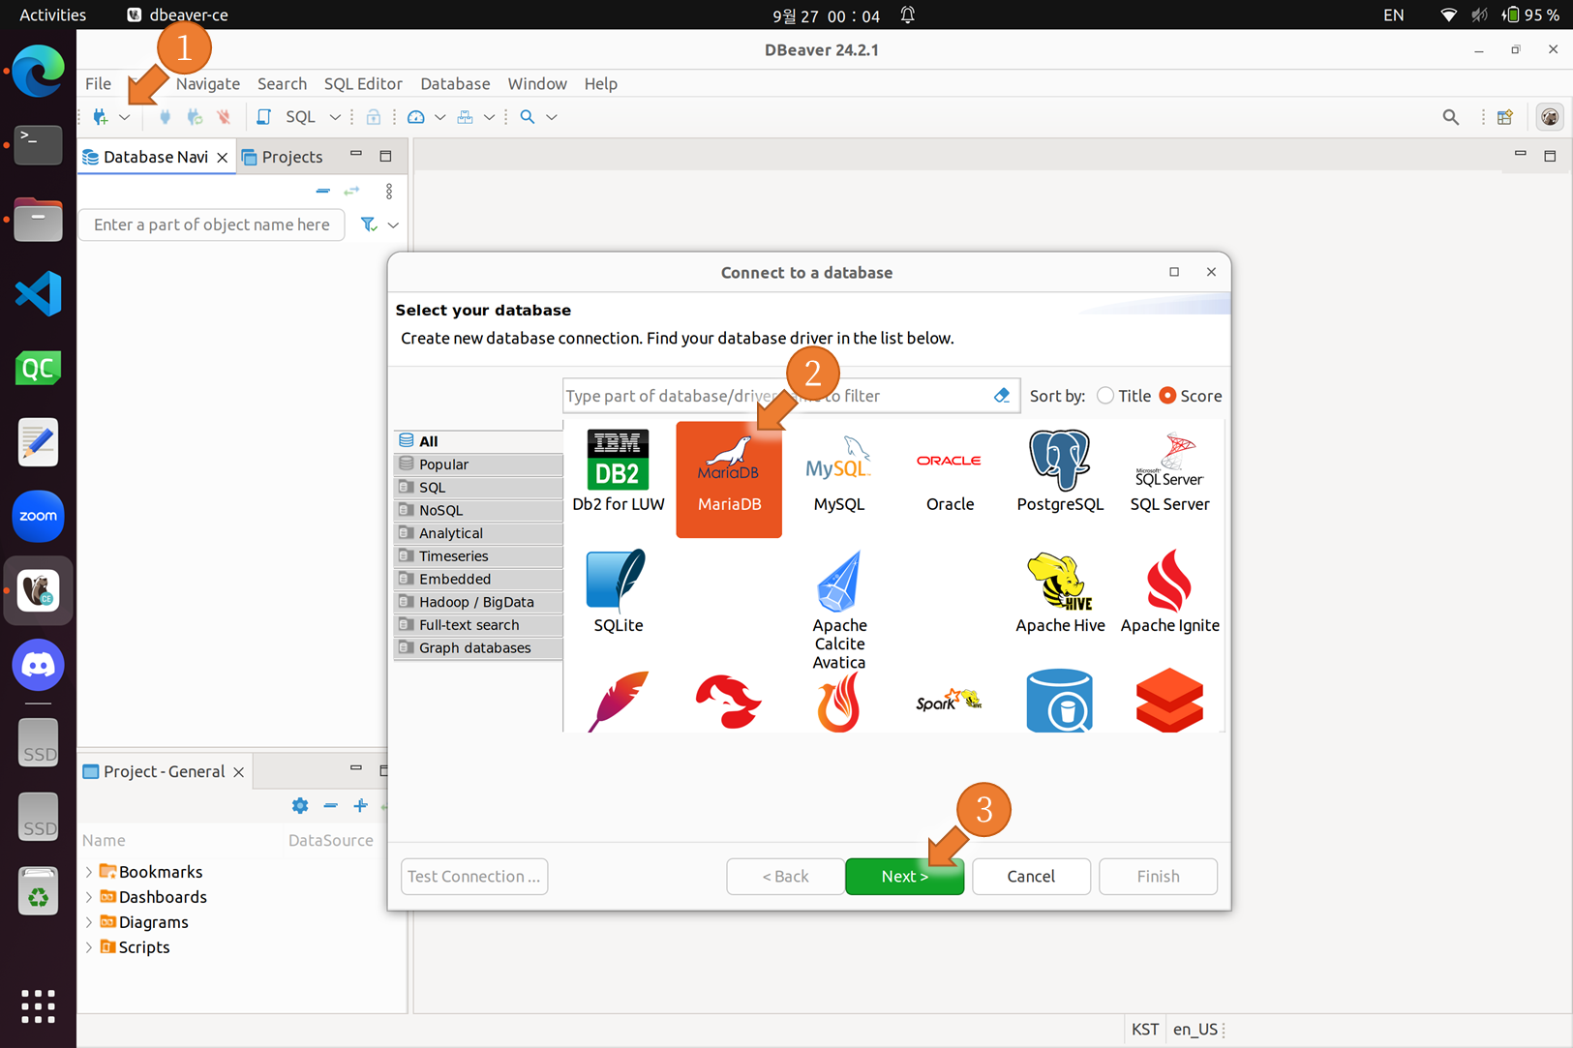Select the Analytical category
1573x1048 pixels.
(x=478, y=533)
